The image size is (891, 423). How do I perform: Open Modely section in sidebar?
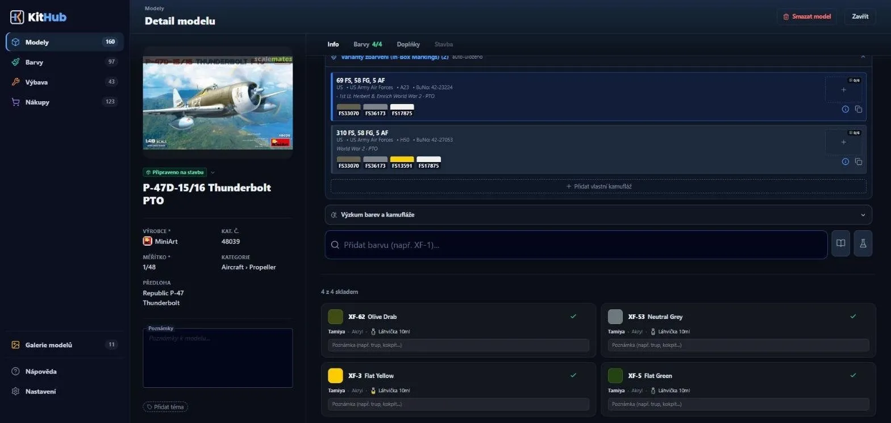pos(65,42)
